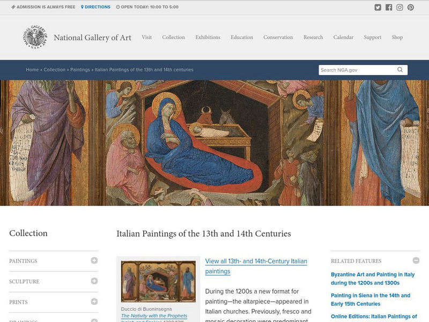This screenshot has width=429, height=322.
Task: Click the Prints sidebar label
Action: tap(18, 302)
